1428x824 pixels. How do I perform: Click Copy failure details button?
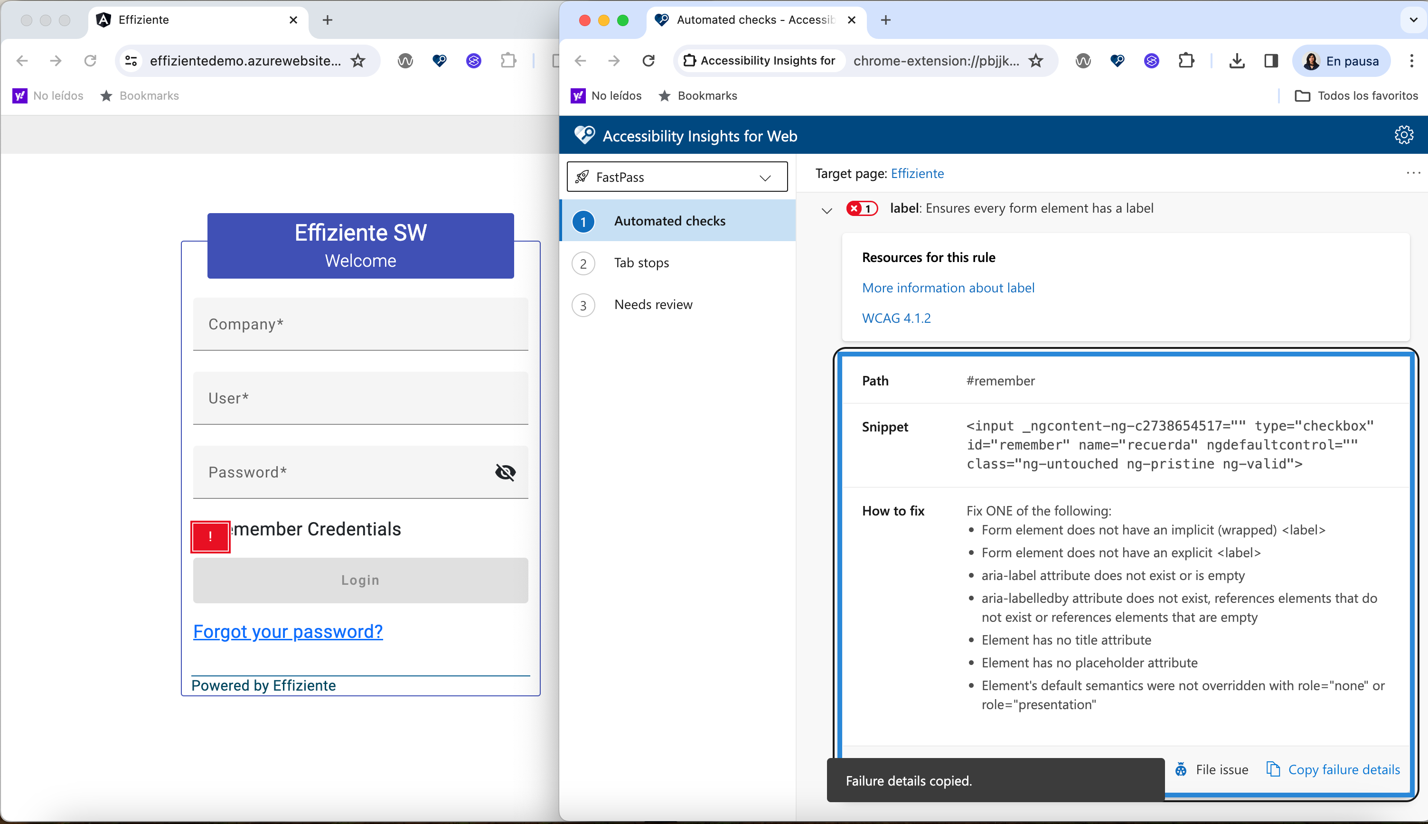pos(1333,769)
